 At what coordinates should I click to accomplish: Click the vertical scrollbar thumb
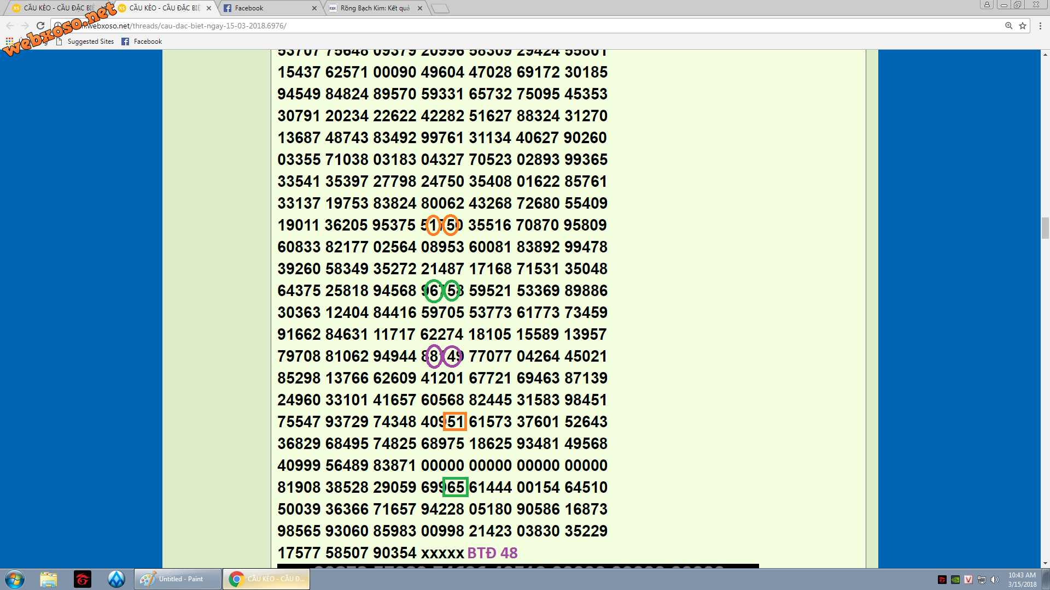coord(1045,228)
